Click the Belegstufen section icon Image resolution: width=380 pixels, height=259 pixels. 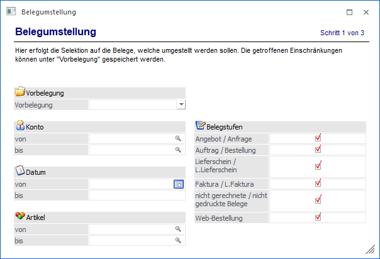click(201, 126)
